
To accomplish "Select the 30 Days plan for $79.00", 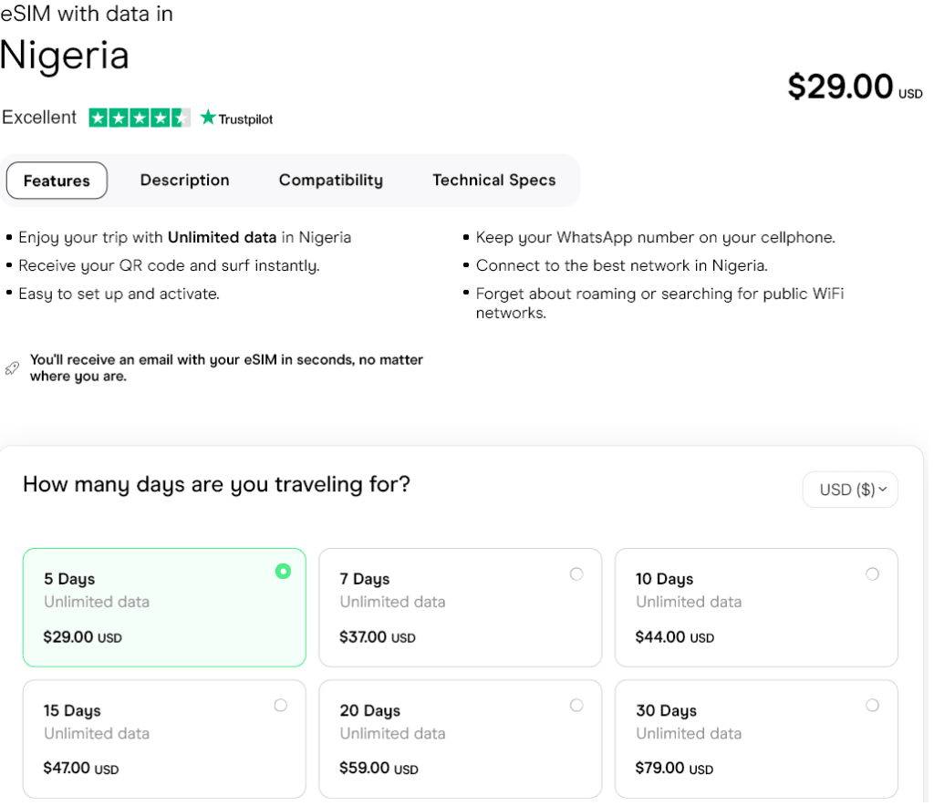I will [756, 739].
